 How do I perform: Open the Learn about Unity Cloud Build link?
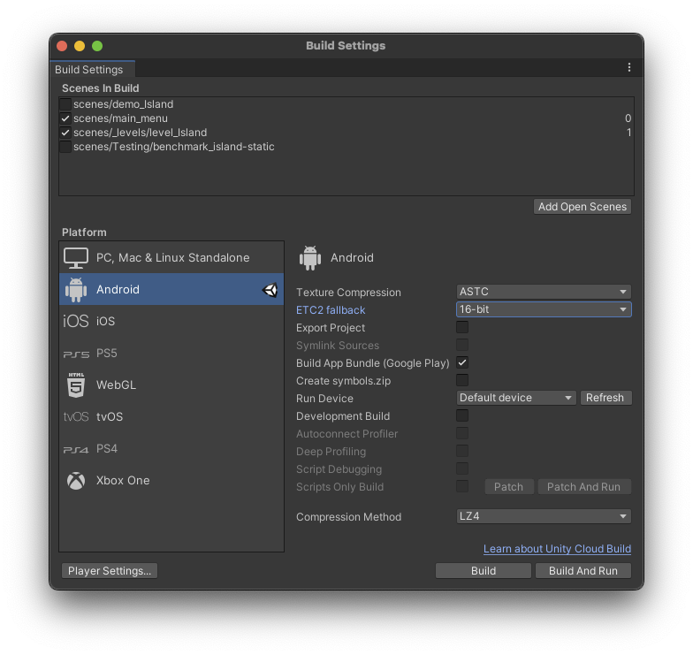[x=557, y=549]
